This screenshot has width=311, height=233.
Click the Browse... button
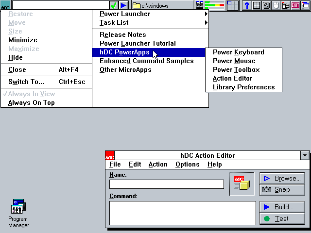[x=282, y=178]
